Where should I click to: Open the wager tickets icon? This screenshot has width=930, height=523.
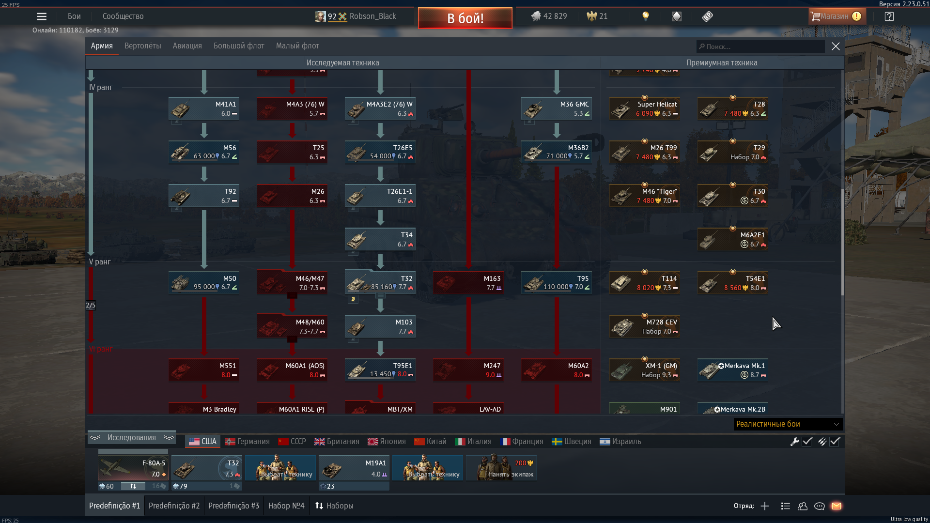click(x=708, y=16)
